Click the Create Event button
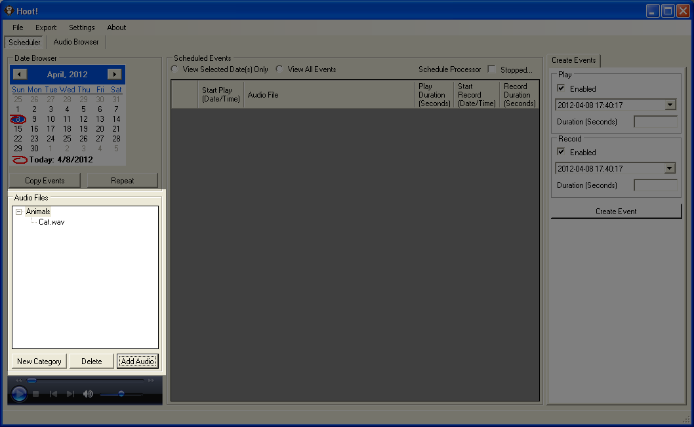The image size is (694, 427). click(616, 212)
